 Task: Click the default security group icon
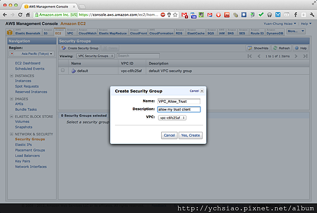point(73,71)
